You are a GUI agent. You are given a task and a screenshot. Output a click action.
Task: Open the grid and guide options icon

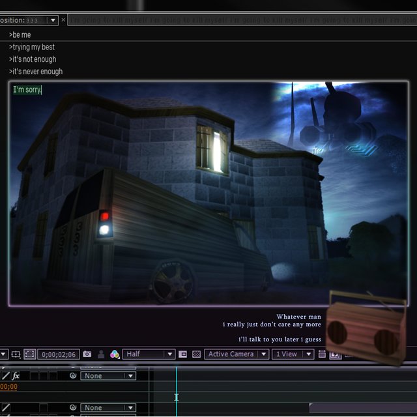click(x=16, y=354)
